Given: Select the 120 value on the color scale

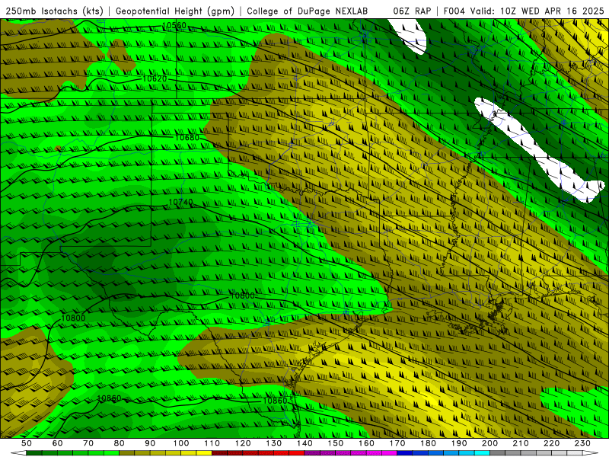Looking at the screenshot, I should [243, 443].
